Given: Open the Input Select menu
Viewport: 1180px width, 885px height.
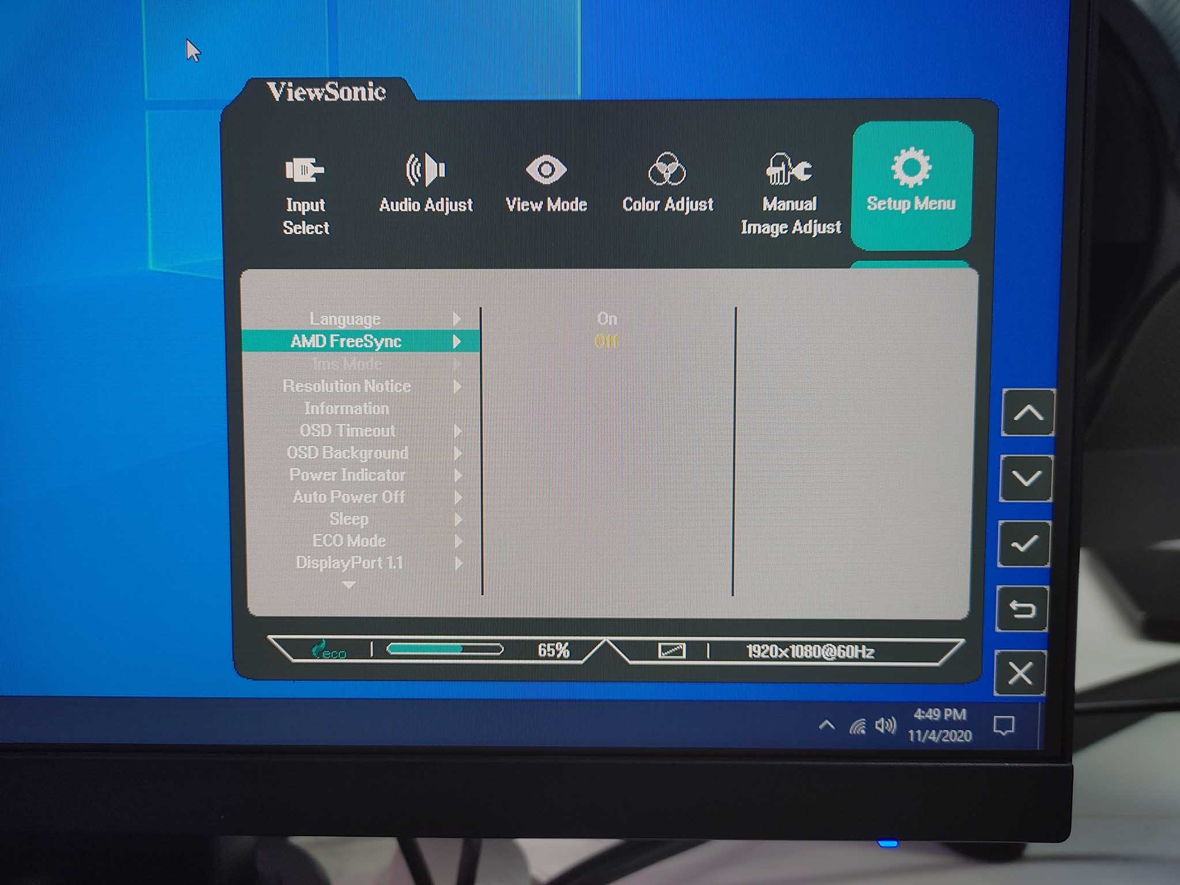Looking at the screenshot, I should (x=305, y=190).
